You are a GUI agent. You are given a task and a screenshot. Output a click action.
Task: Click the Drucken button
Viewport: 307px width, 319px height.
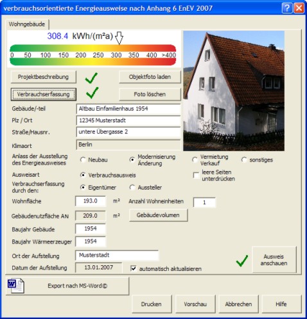click(152, 304)
